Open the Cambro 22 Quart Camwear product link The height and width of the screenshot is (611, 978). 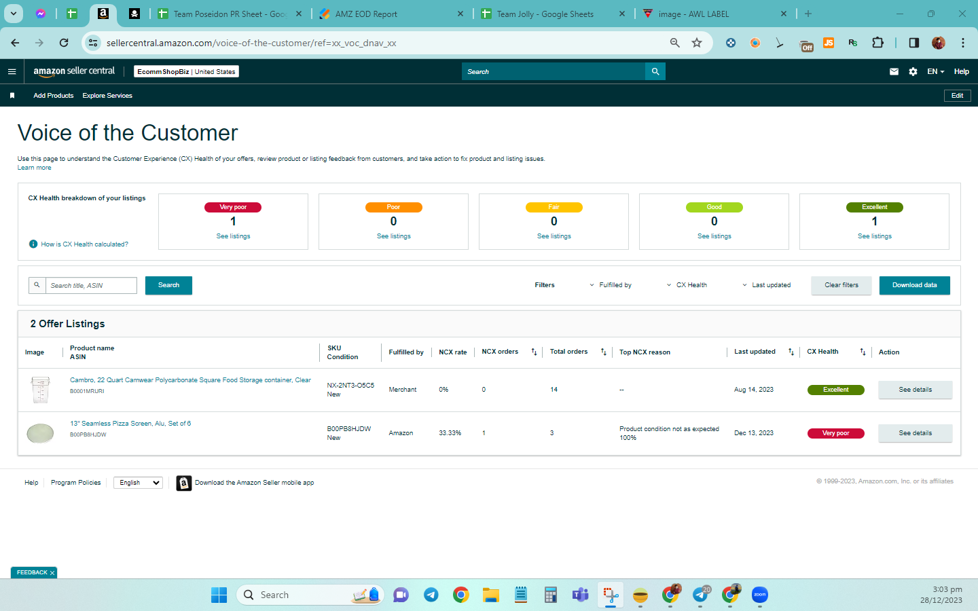(x=190, y=380)
